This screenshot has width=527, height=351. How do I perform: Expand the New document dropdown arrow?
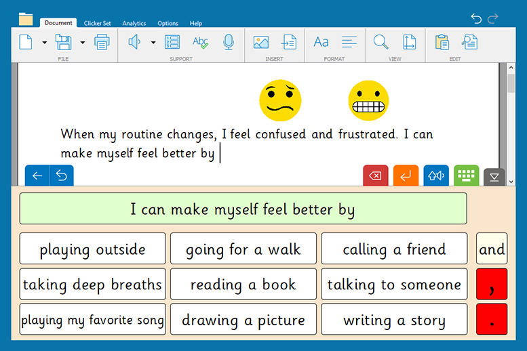[x=45, y=43]
